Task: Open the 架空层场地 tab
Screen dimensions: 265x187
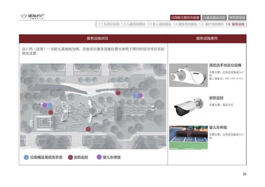Action: pos(237,18)
